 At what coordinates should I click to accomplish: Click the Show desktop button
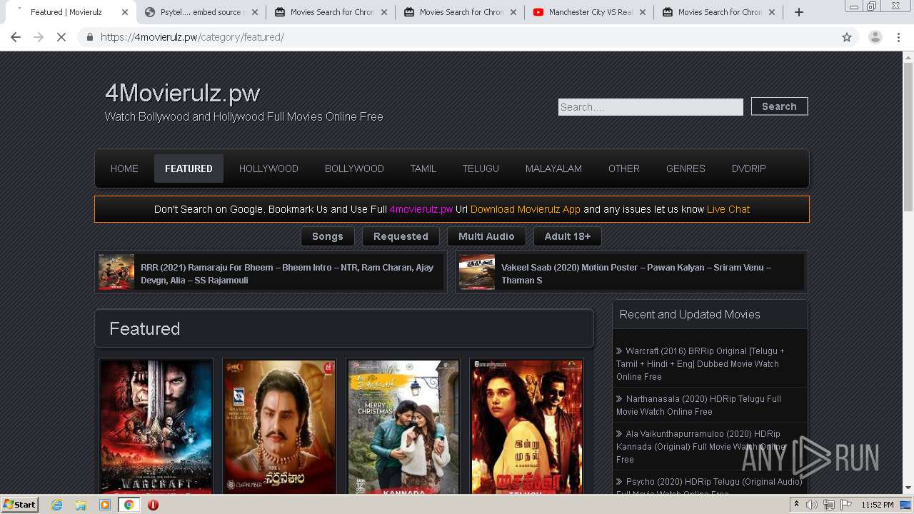coord(907,505)
